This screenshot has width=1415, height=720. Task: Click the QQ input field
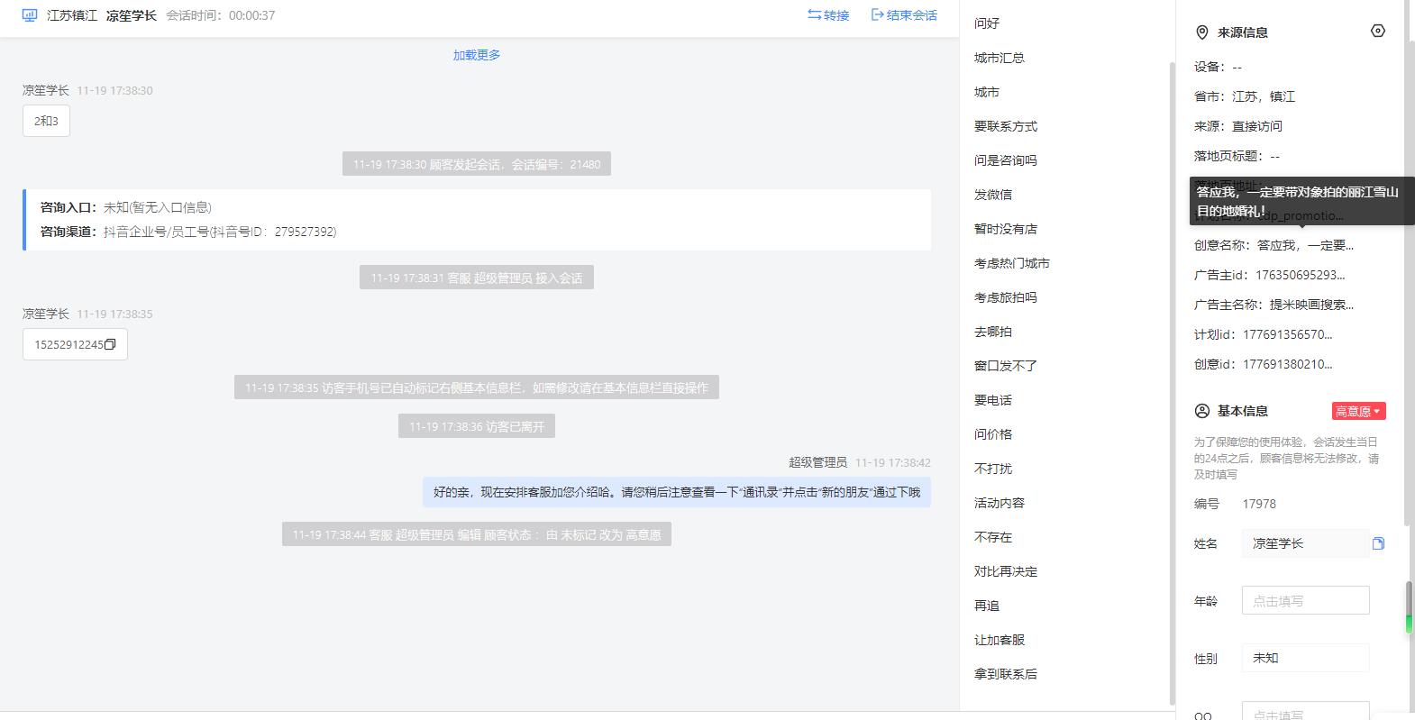pyautogui.click(x=1305, y=711)
